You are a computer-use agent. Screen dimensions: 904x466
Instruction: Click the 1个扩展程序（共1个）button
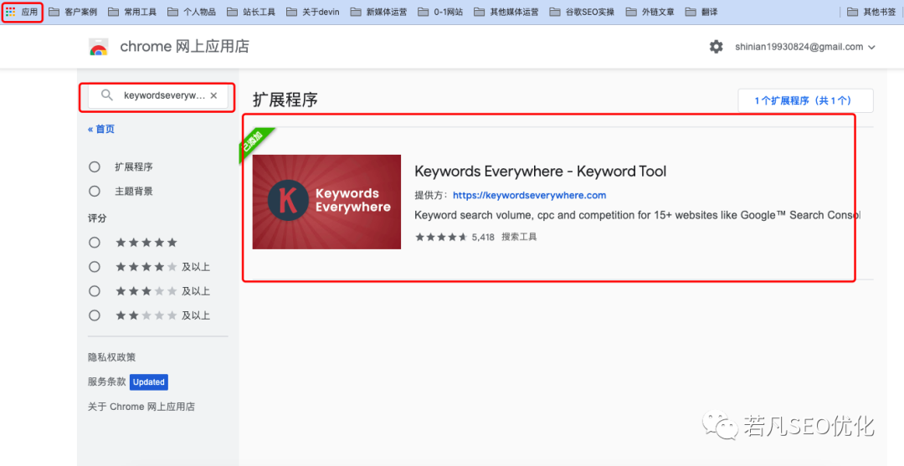(x=805, y=100)
